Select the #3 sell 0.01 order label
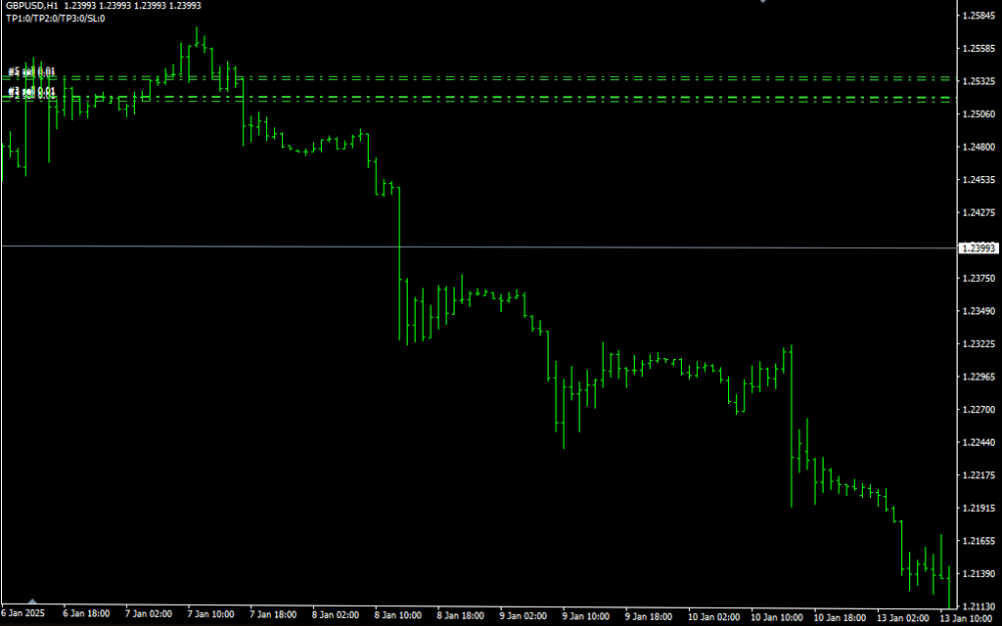Screen dimensions: 1002x626 [31, 92]
